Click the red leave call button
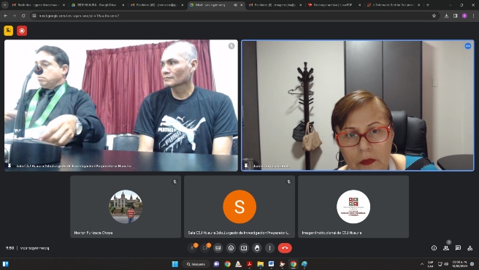Viewport: 479px width, 270px height. pyautogui.click(x=285, y=248)
